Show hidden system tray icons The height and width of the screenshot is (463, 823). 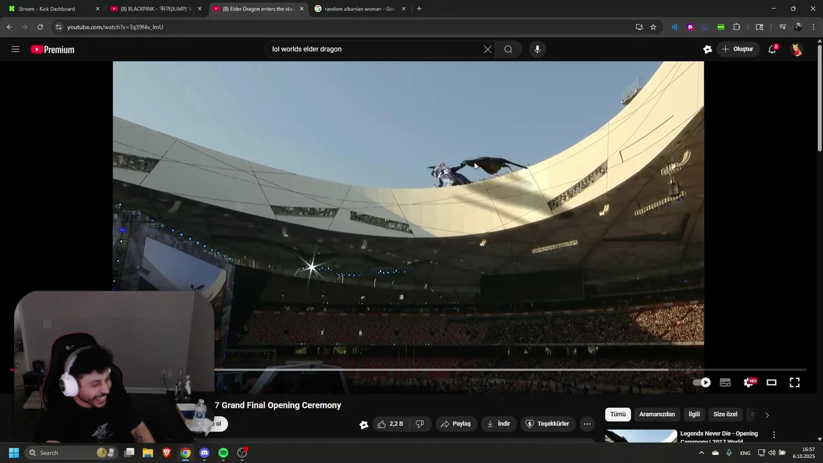[x=701, y=453]
